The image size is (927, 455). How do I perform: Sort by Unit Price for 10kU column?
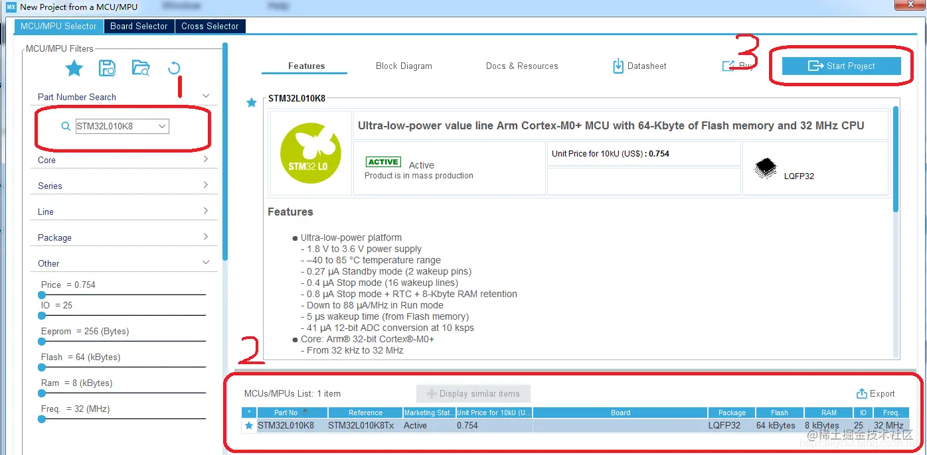tap(494, 413)
